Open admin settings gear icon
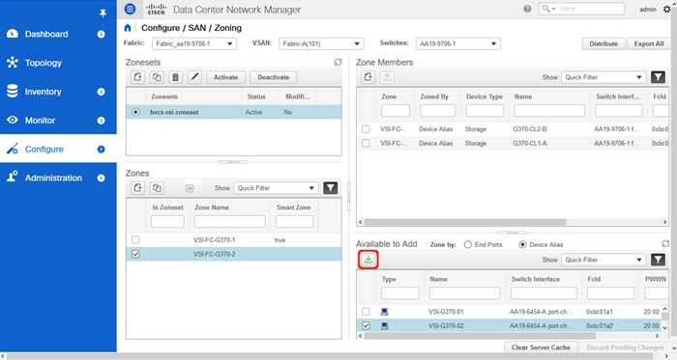Image resolution: width=677 pixels, height=360 pixels. 667,9
